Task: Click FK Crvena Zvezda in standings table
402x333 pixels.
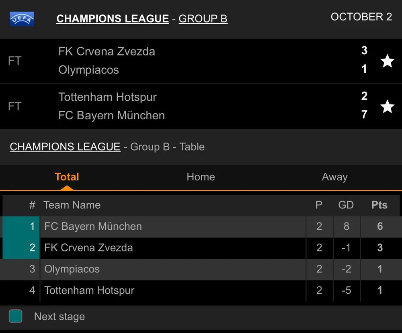Action: [x=88, y=248]
